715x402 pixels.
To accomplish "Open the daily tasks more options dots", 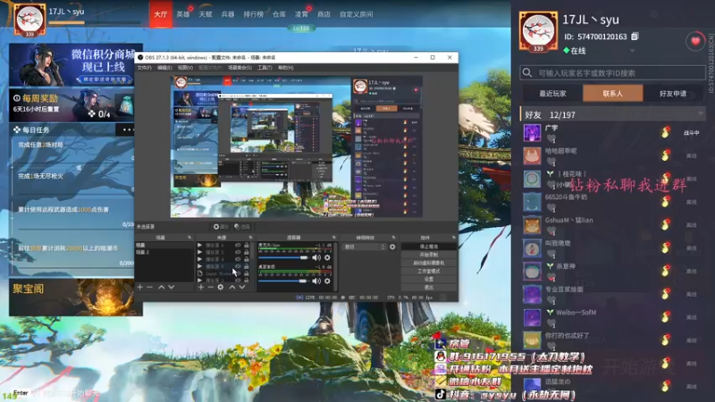I will click(x=127, y=130).
